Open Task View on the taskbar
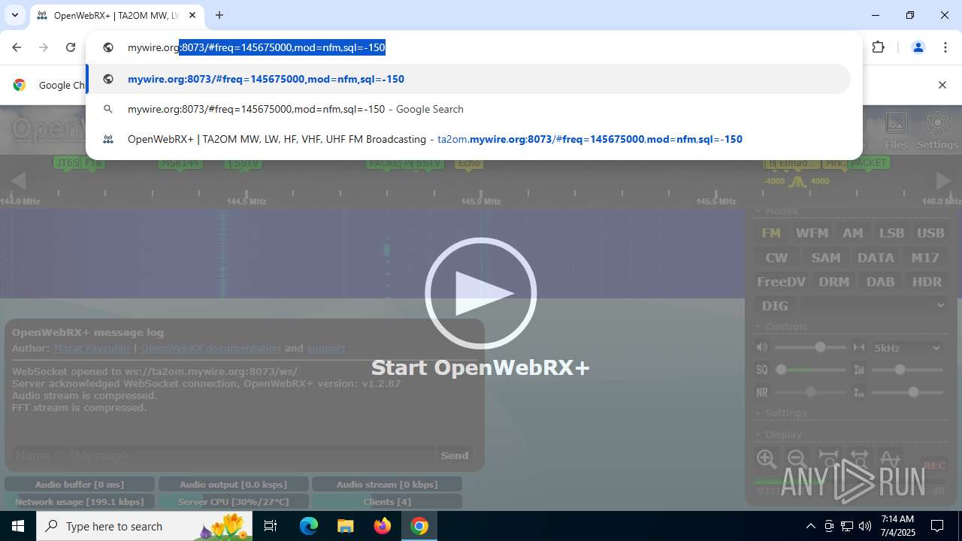 [x=271, y=526]
